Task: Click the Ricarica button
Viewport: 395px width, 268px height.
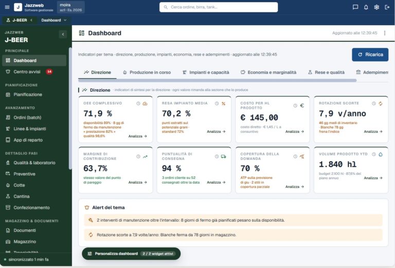Action: click(370, 55)
